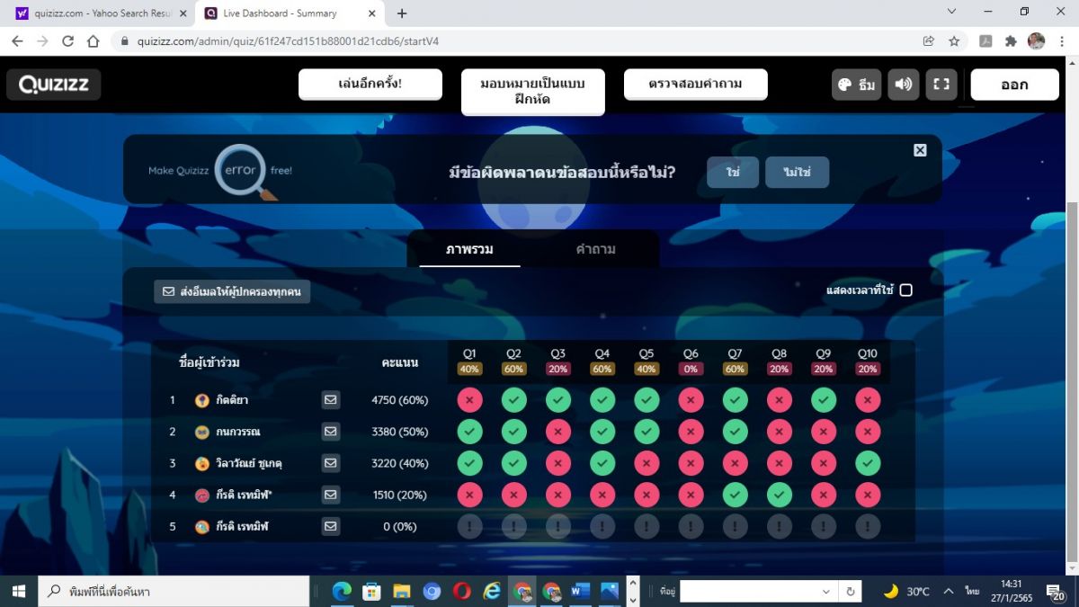Screen dimensions: 1079x607
Task: Enable the แสดงเวลาที่ใช้ checkbox
Action: click(x=906, y=290)
